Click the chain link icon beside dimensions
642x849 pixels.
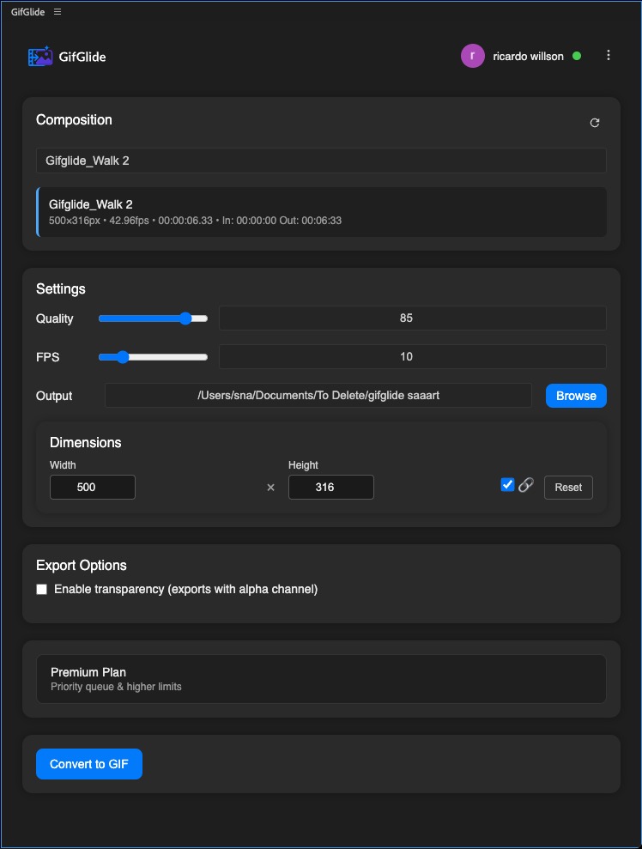coord(525,485)
